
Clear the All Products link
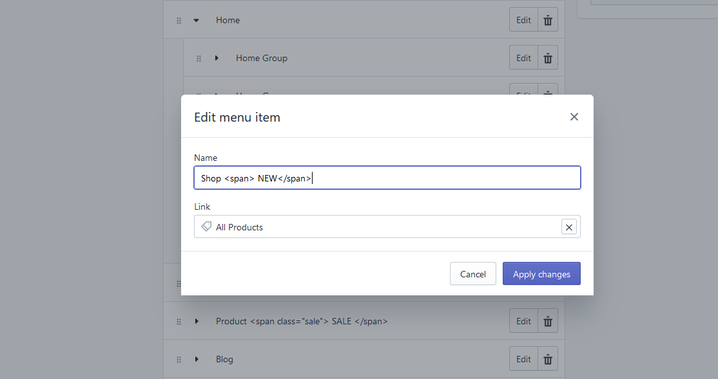point(568,227)
